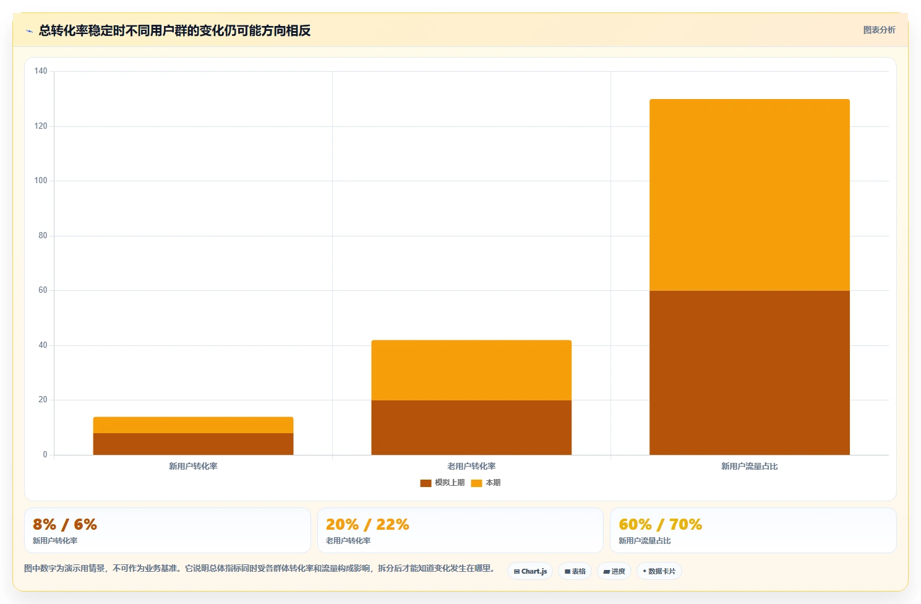Click the orange segment of 老用户转化率 bar
Viewport: 921px width, 604px height.
(x=471, y=370)
